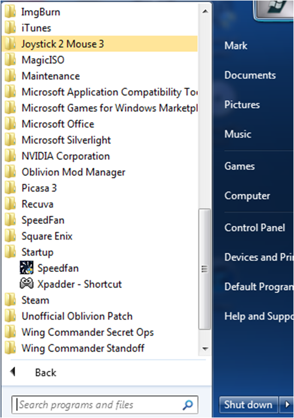The height and width of the screenshot is (418, 294).
Task: Expand the MagicISO folder
Action: click(99, 60)
